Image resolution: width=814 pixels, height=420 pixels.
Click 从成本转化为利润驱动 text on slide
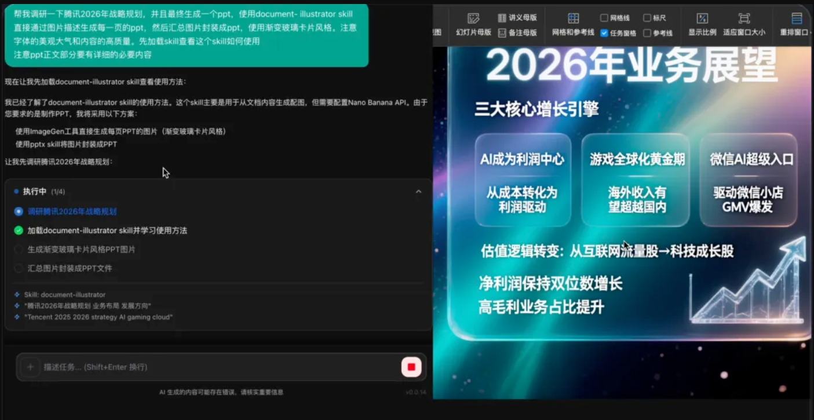pyautogui.click(x=522, y=200)
